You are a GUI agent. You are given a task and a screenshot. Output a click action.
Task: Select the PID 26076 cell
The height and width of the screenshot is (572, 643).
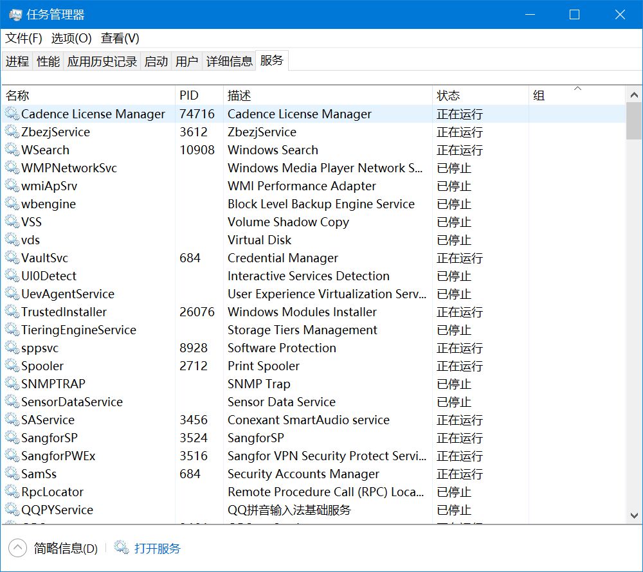tap(197, 312)
